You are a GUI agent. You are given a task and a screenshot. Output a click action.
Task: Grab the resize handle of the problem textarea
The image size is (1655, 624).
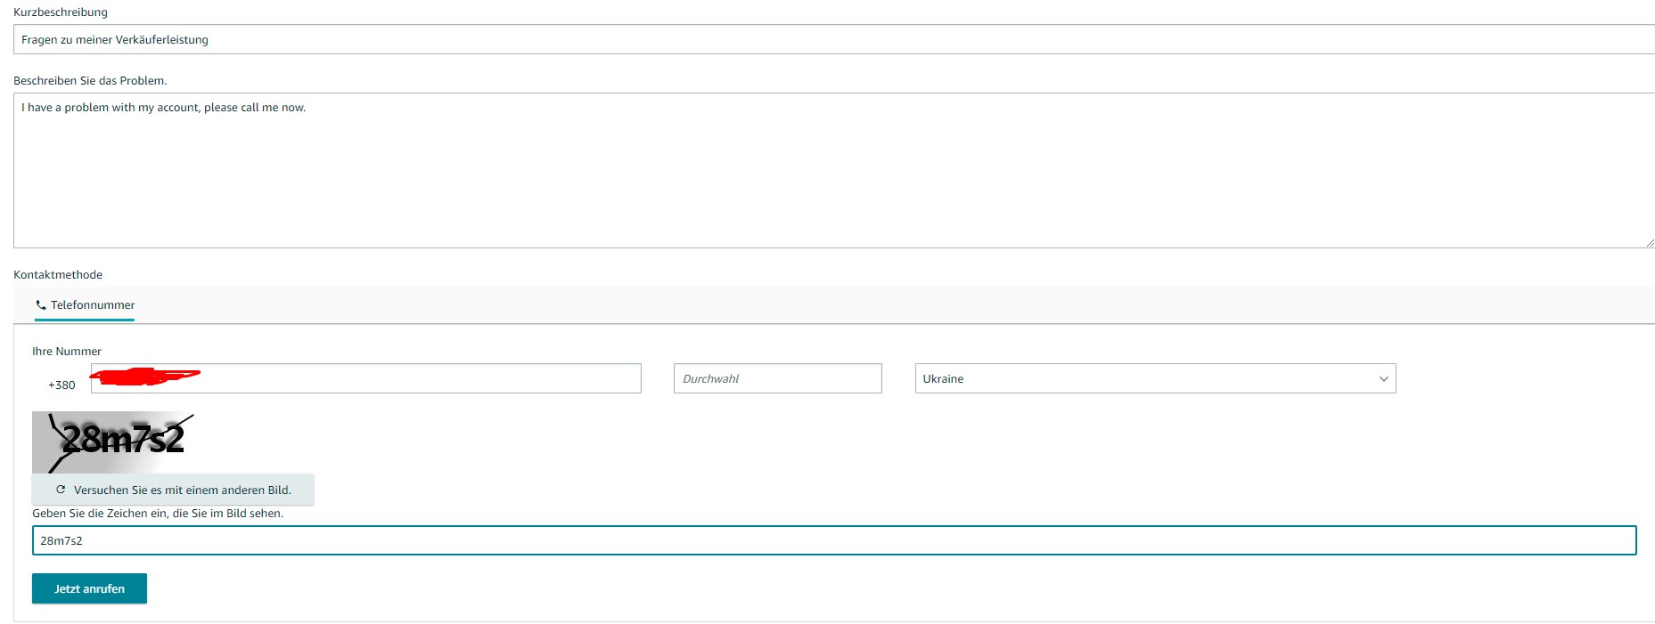(x=1650, y=243)
